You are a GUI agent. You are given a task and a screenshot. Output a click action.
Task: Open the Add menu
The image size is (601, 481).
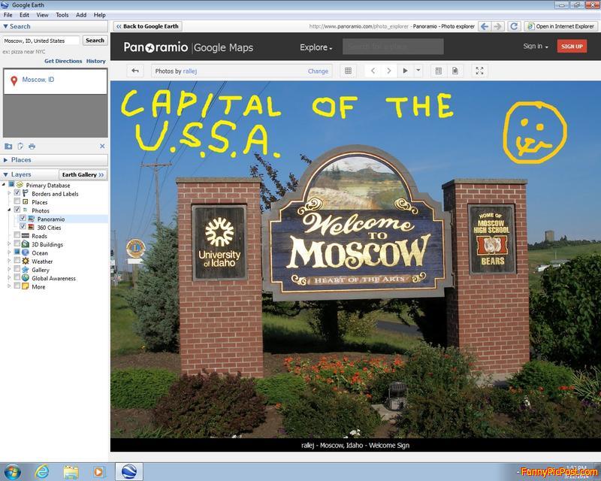click(81, 15)
